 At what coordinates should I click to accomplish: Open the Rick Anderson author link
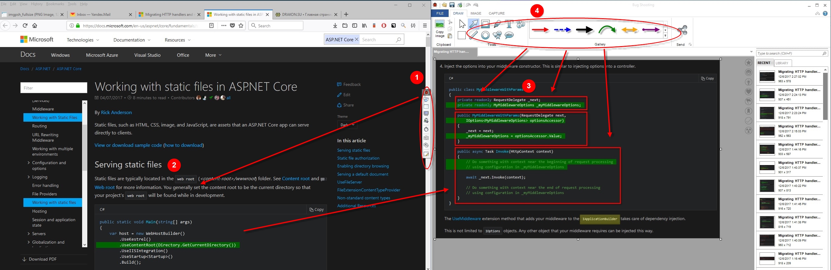click(x=116, y=112)
